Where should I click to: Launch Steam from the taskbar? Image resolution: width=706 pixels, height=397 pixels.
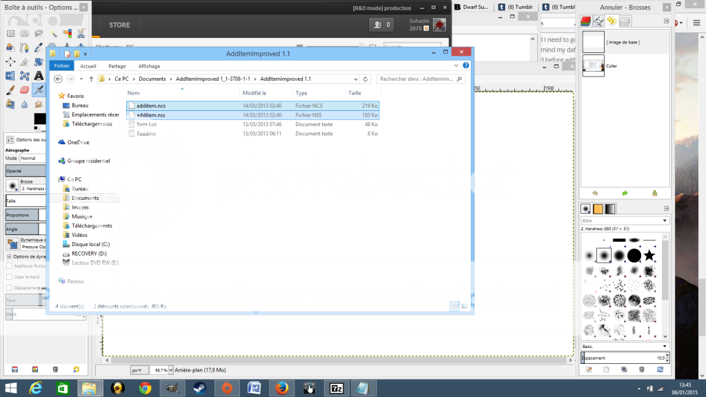click(x=199, y=388)
